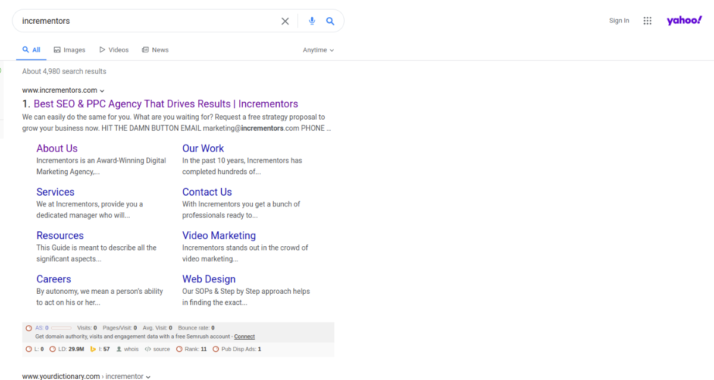The width and height of the screenshot is (714, 380).
Task: Open the Anytime time filter dropdown
Action: (x=318, y=50)
